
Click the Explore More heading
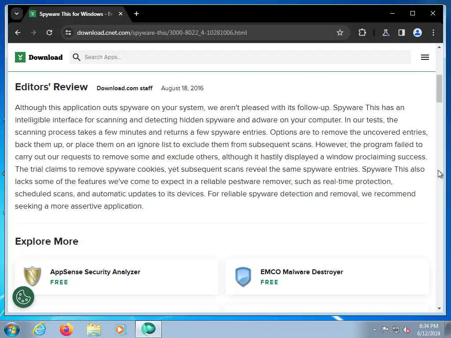[x=47, y=242]
